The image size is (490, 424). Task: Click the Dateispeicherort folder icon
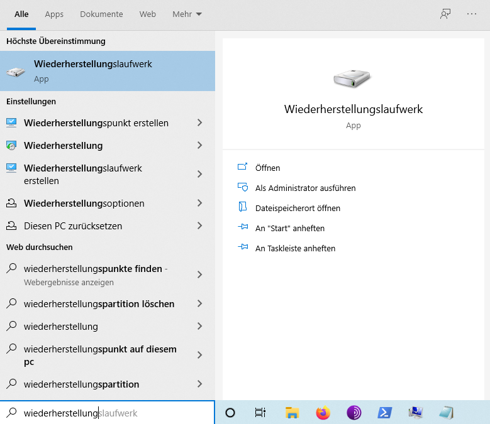(243, 207)
